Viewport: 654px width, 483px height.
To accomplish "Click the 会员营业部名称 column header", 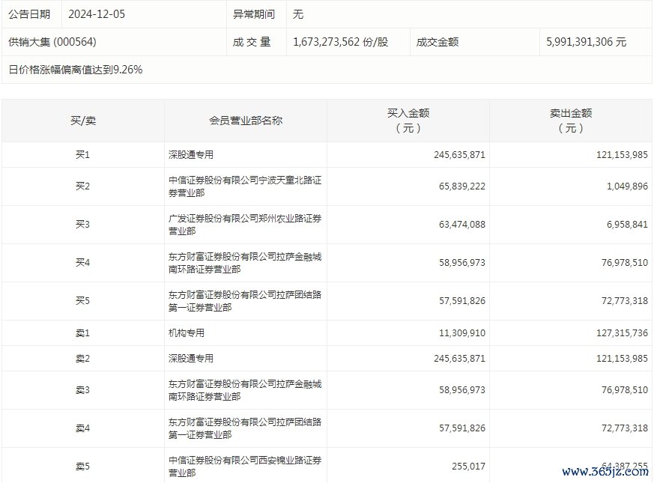I will (246, 121).
